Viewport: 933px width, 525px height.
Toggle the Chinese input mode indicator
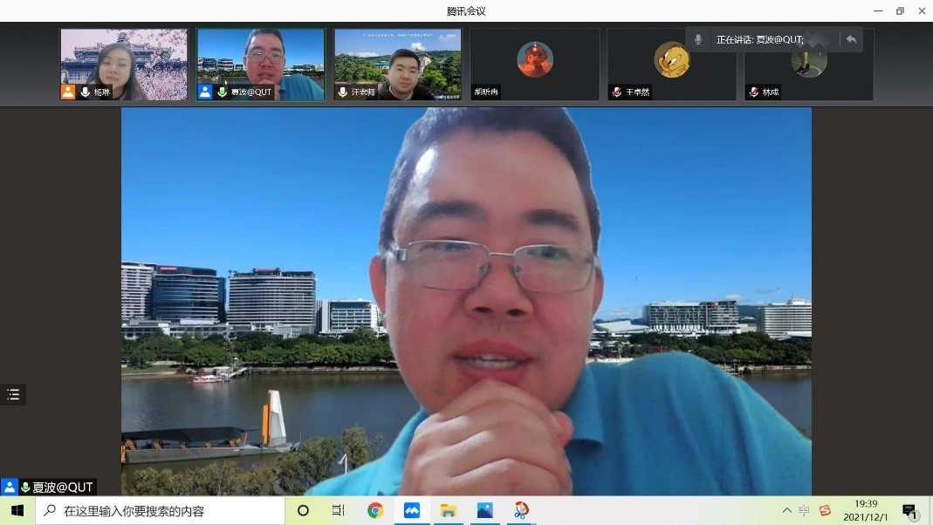point(805,511)
